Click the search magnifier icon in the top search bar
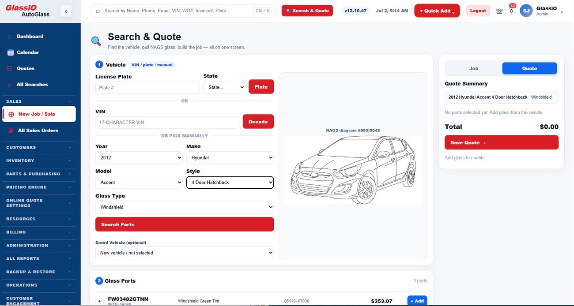Image resolution: width=574 pixels, height=306 pixels. (x=98, y=11)
